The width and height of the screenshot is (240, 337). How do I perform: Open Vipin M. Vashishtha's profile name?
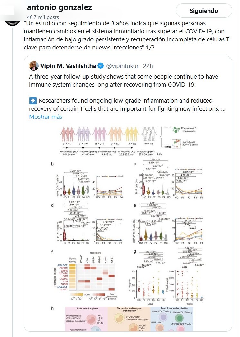[x=68, y=66]
